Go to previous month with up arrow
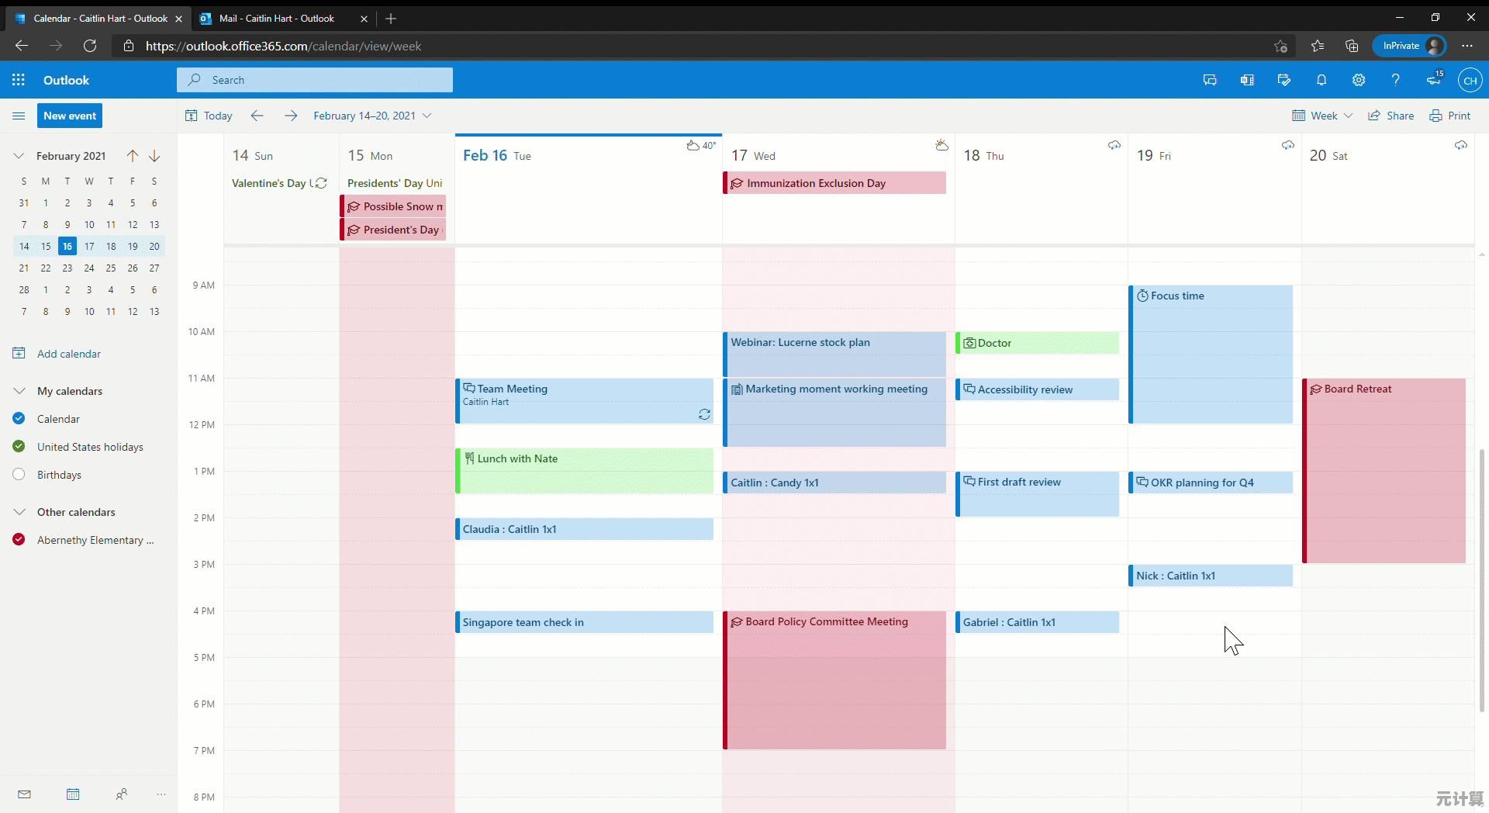The image size is (1489, 813). click(133, 156)
